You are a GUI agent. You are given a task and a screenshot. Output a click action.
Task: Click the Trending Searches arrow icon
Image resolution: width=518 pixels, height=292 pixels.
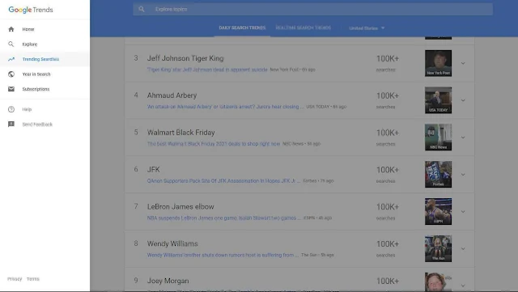pos(11,59)
